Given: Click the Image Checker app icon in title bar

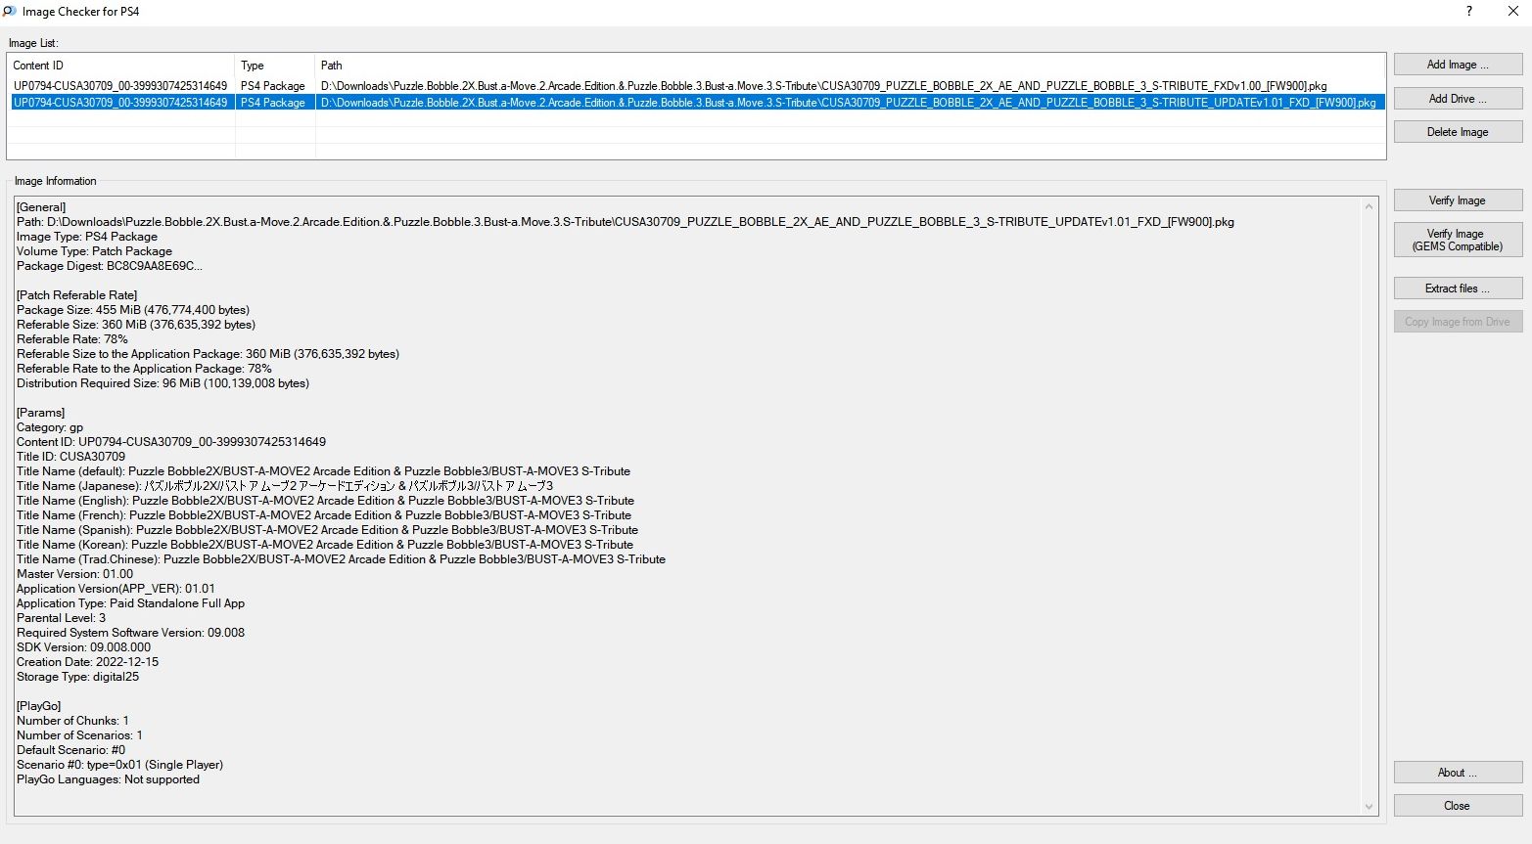Looking at the screenshot, I should (x=10, y=12).
